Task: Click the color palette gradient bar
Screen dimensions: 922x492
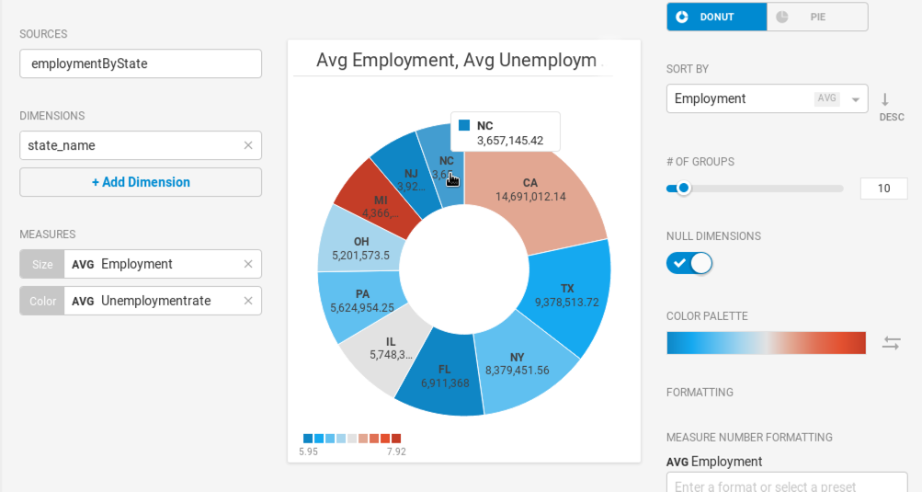Action: tap(766, 343)
